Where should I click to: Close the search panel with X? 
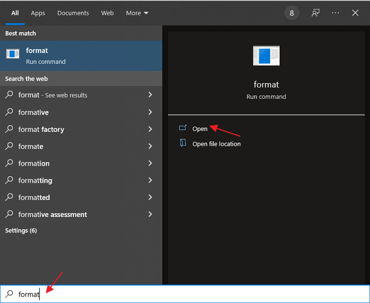(355, 13)
